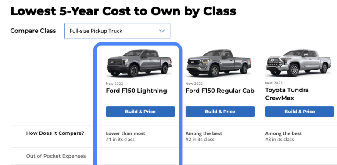Click the dropdown chevron arrow icon
Screen dimensions: 337x165
(162, 31)
